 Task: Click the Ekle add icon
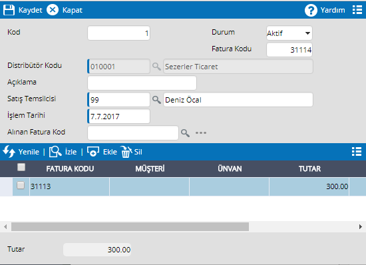(x=93, y=152)
